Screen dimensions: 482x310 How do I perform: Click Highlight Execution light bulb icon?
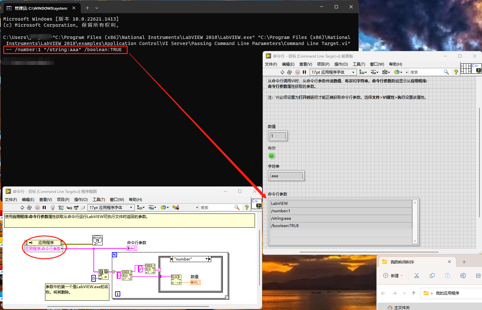(x=53, y=208)
